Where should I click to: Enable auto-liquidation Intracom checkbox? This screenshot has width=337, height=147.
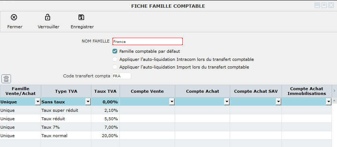point(115,59)
